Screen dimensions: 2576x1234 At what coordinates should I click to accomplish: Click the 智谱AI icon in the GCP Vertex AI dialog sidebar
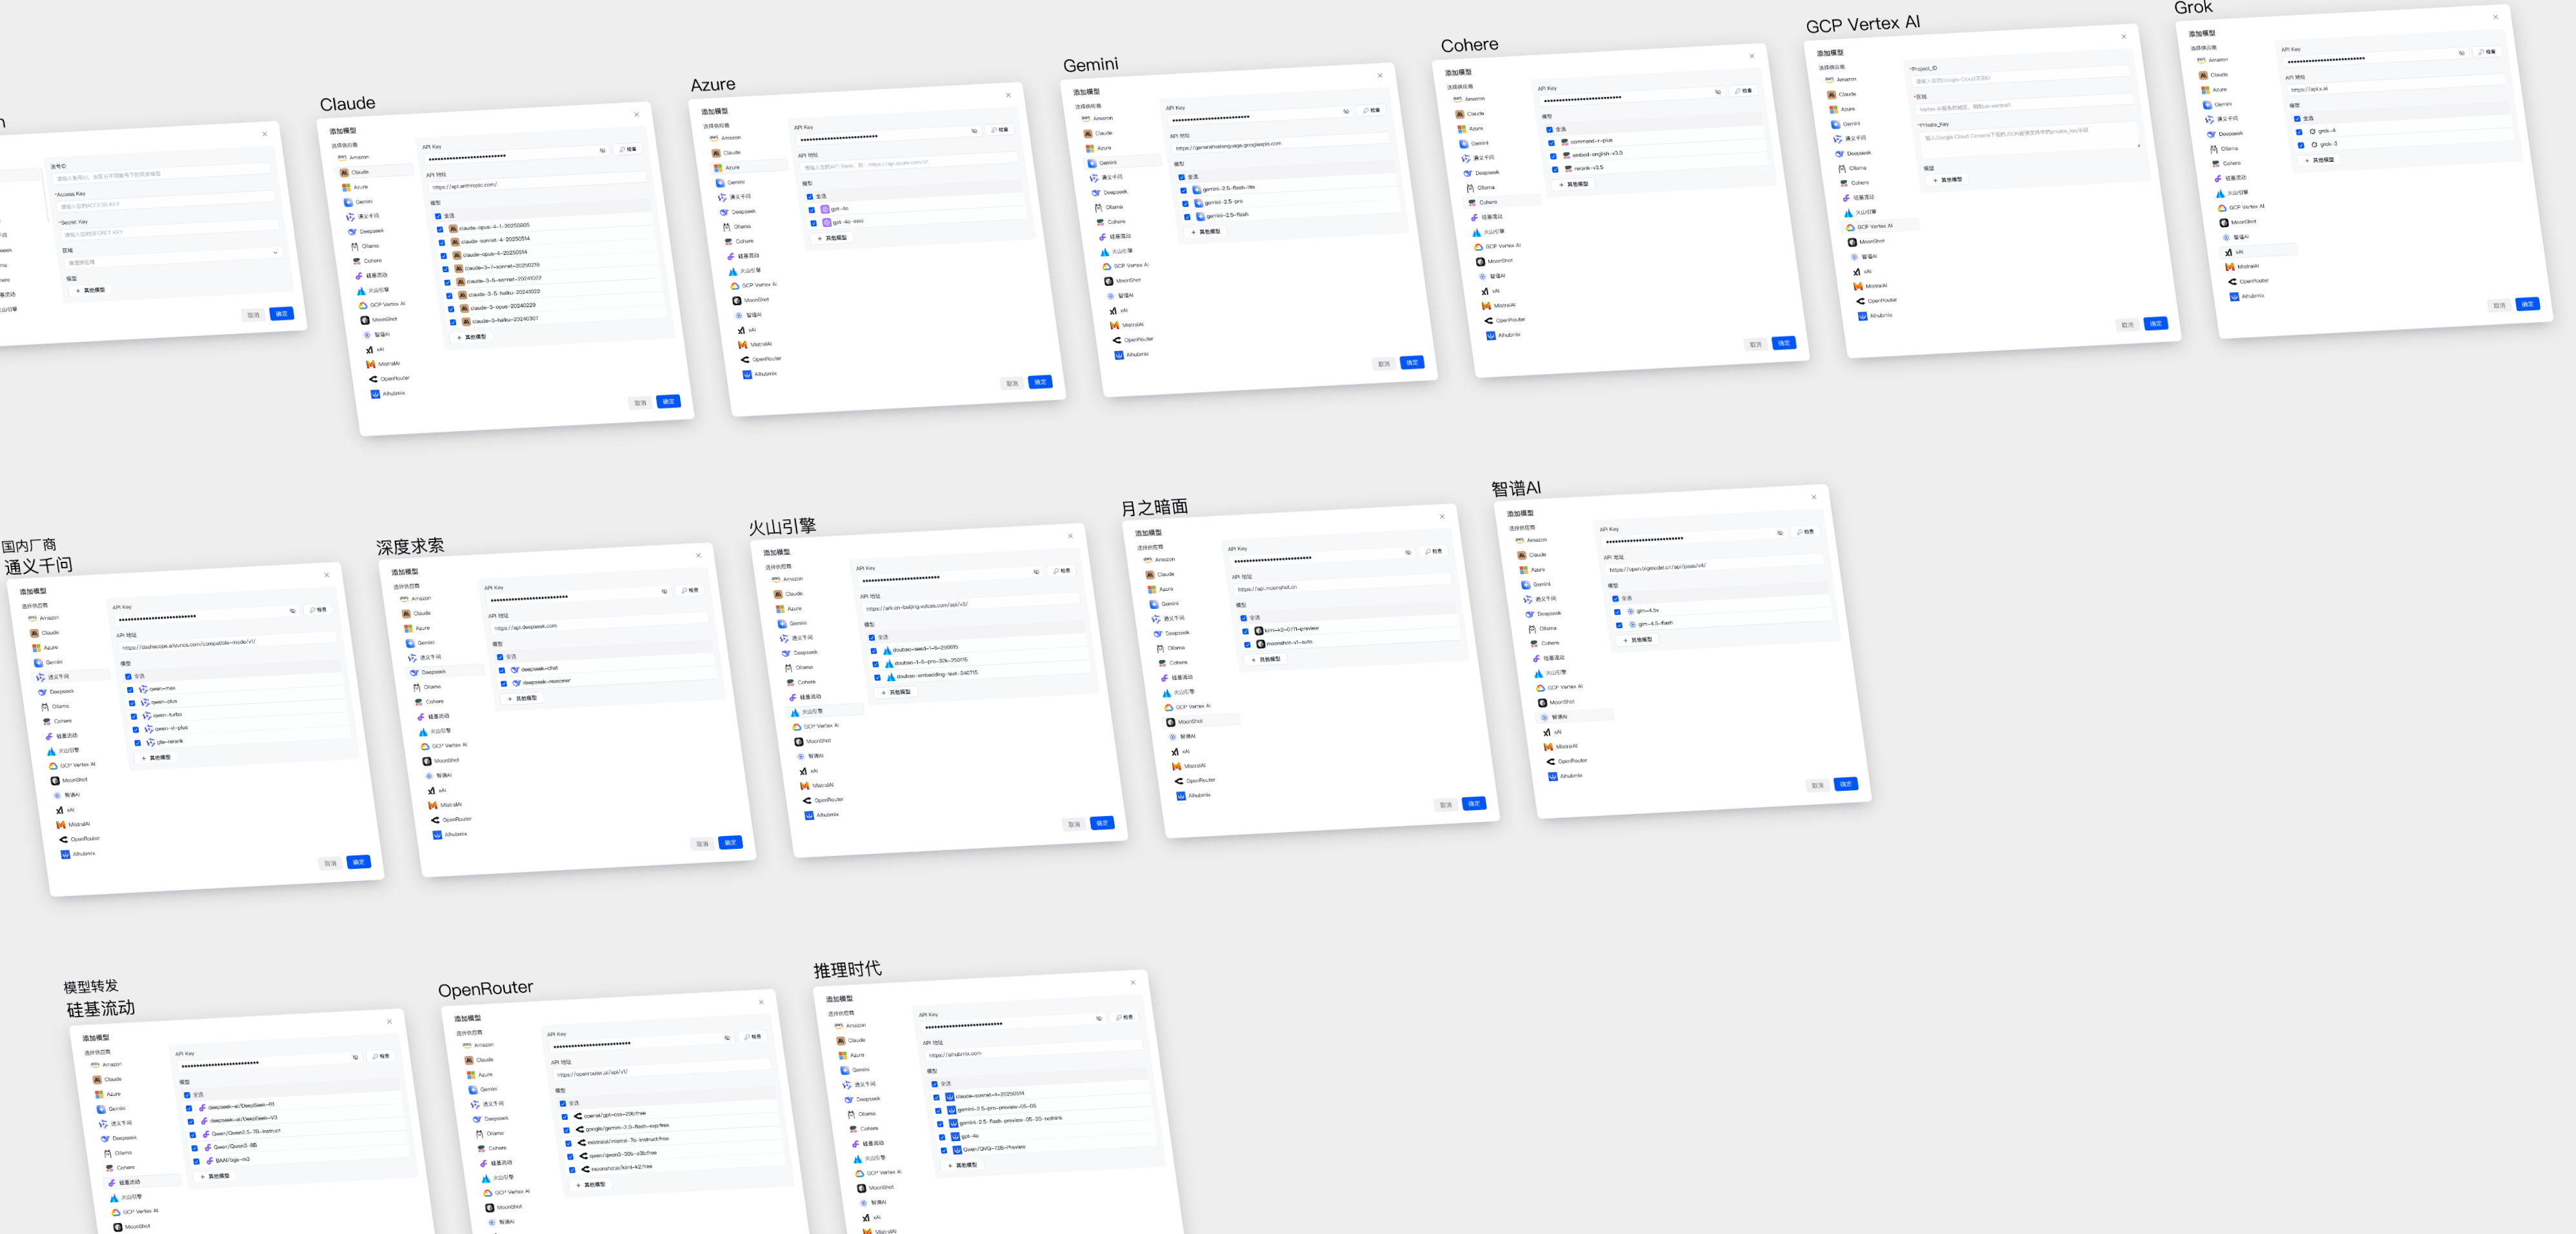click(1854, 257)
